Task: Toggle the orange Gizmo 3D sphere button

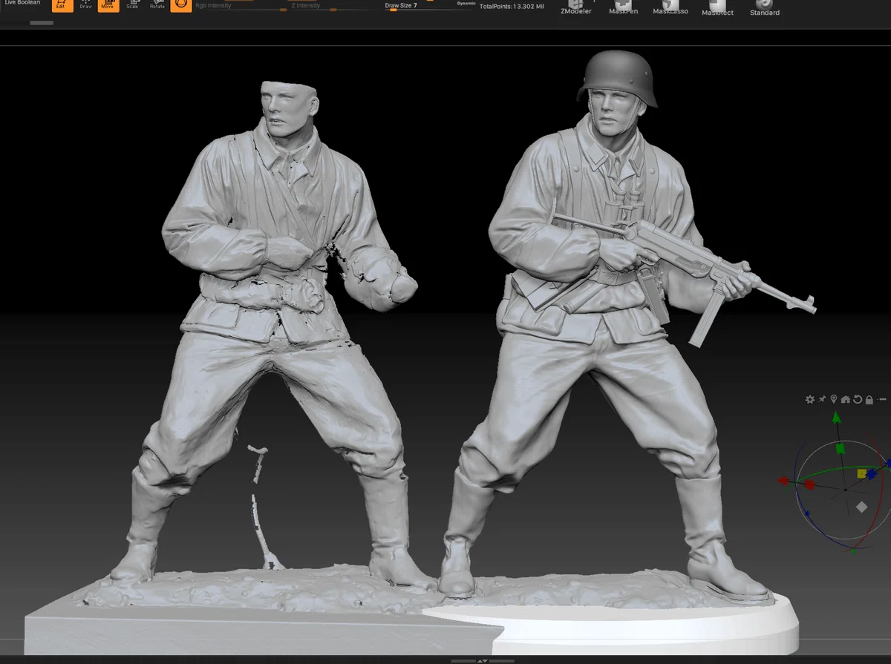Action: [x=181, y=5]
